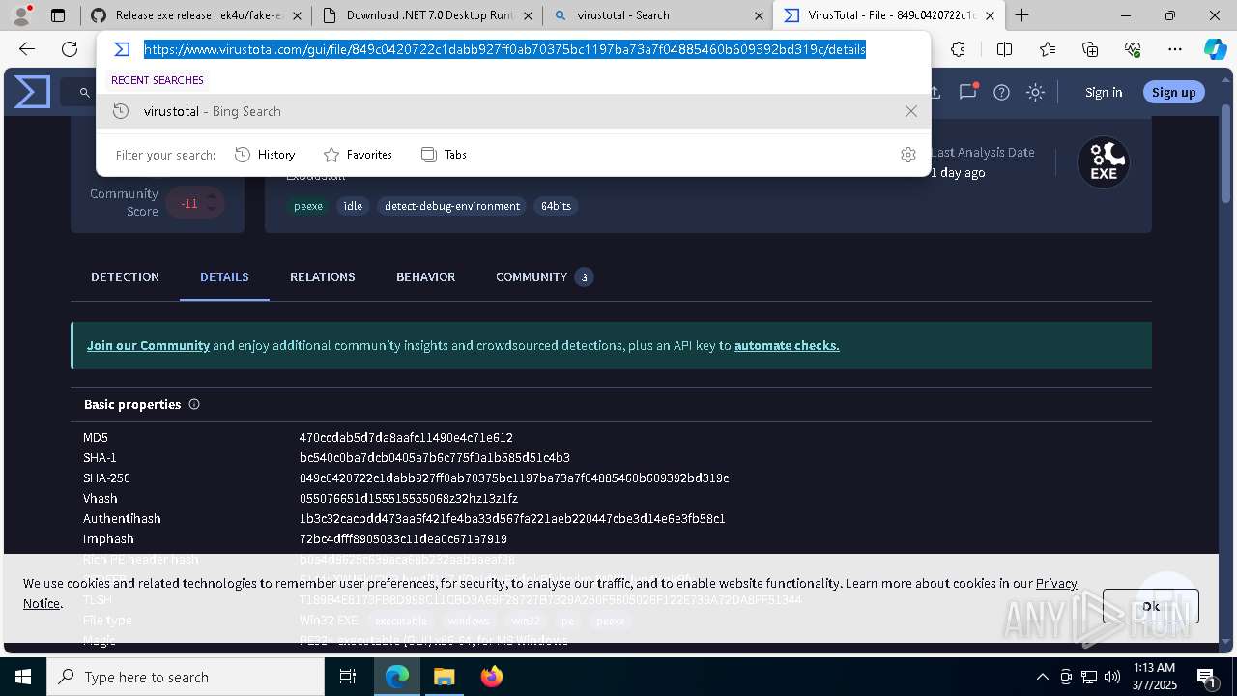Click the detect-debug-environment tag

(x=452, y=206)
